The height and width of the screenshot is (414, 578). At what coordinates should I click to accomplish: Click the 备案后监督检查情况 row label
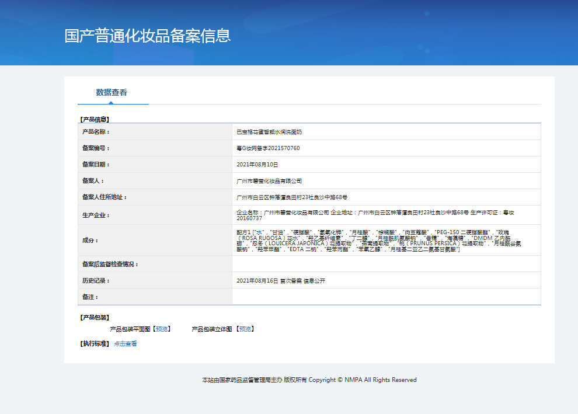click(110, 265)
